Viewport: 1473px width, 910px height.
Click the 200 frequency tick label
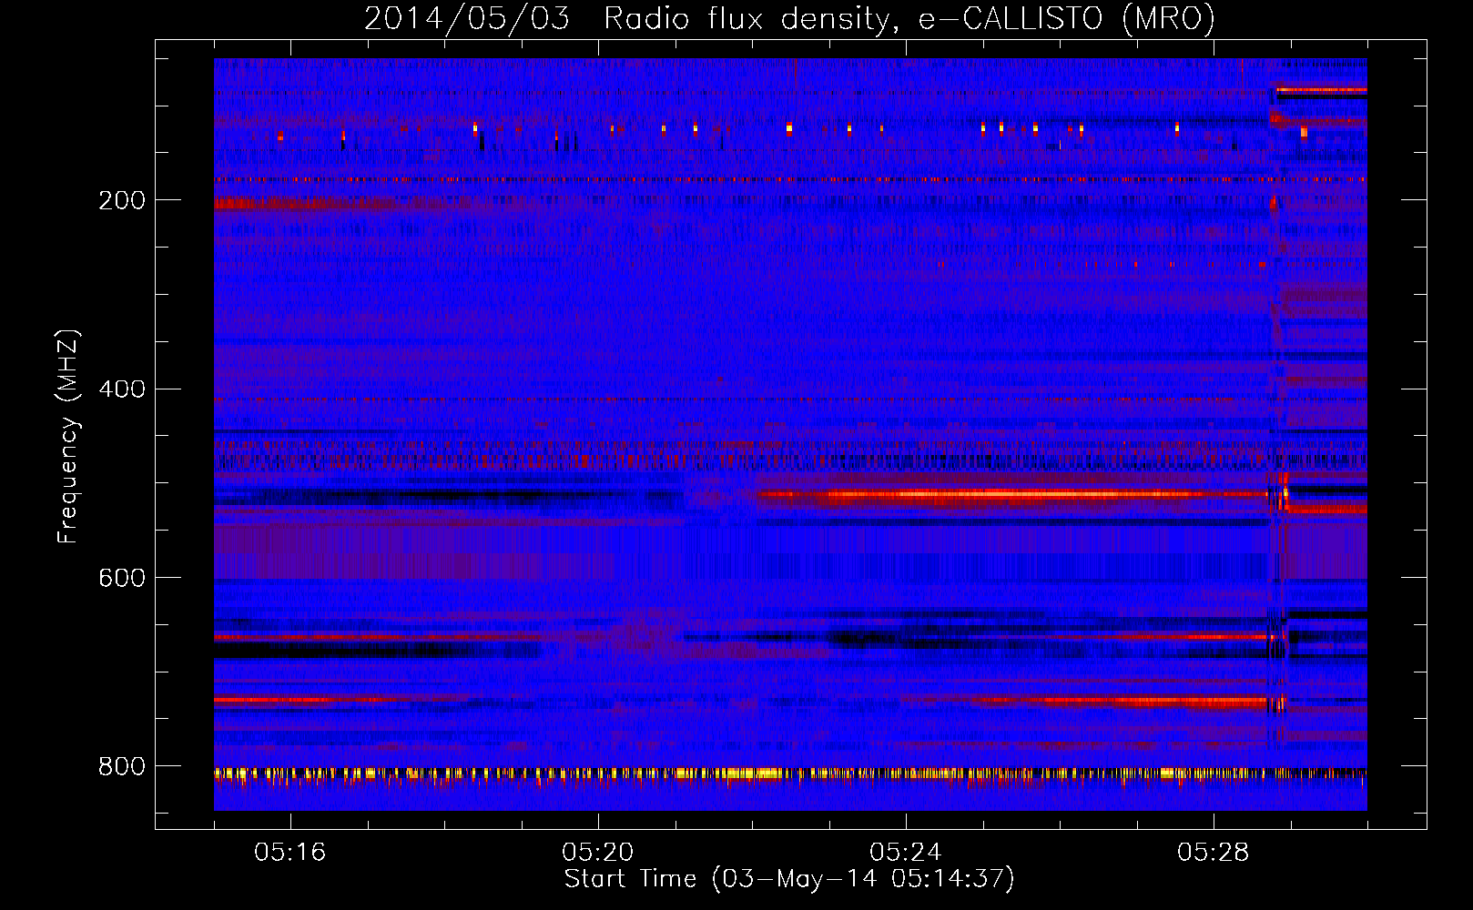coord(122,200)
